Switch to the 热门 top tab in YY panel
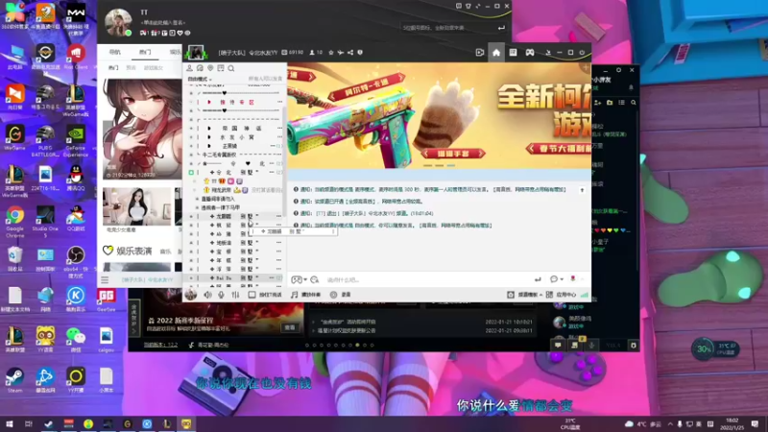The image size is (768, 432). (145, 52)
